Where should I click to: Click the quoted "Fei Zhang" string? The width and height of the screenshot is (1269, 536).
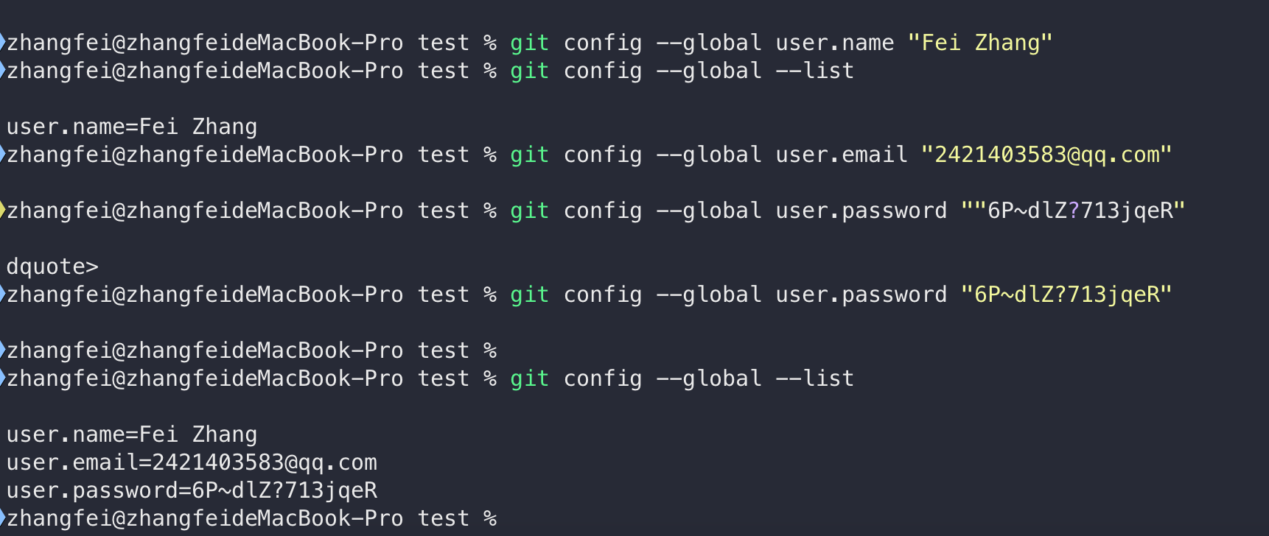pos(980,43)
